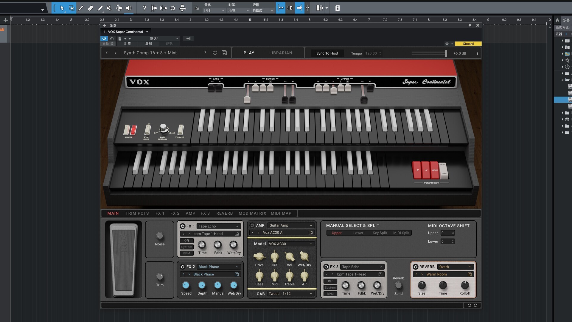Favorite the preset with heart icon
The image size is (572, 322).
pos(215,53)
